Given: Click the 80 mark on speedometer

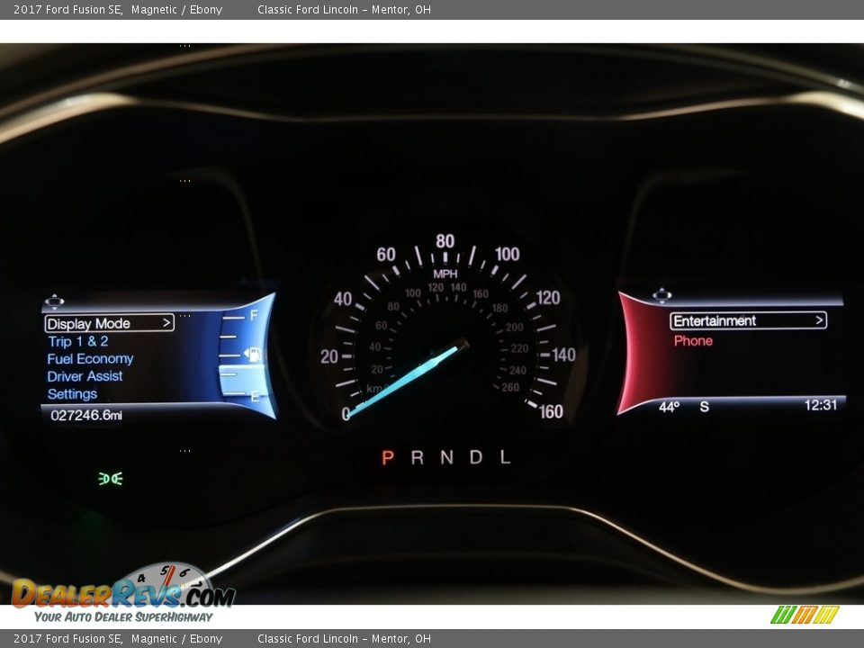Looking at the screenshot, I should click(445, 241).
